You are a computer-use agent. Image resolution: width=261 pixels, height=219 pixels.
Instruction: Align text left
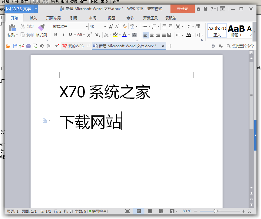pos(145,35)
